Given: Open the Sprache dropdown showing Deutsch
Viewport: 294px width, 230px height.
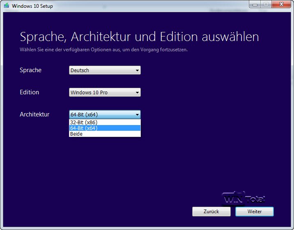Looking at the screenshot, I should pyautogui.click(x=105, y=70).
